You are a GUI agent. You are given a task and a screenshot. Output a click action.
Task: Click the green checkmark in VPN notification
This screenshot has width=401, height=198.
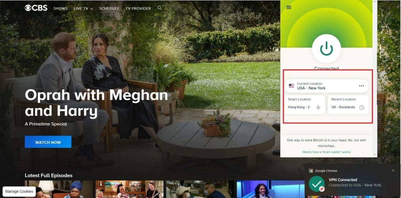pyautogui.click(x=317, y=184)
